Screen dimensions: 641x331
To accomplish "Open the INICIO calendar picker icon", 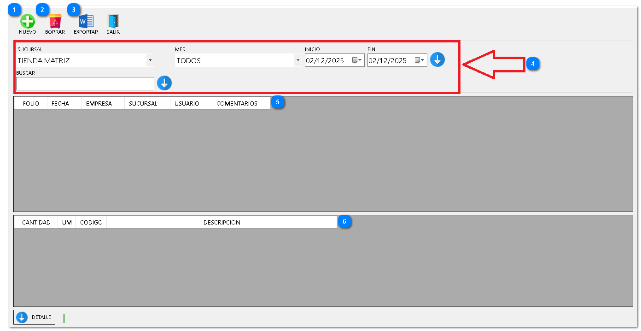I will coord(357,60).
